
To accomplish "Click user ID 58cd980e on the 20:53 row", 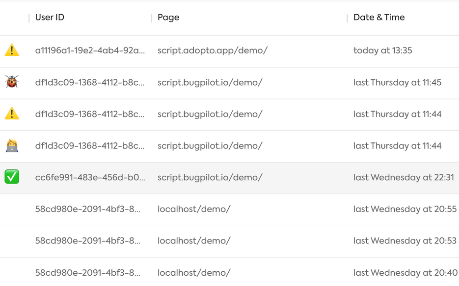I will click(86, 241).
